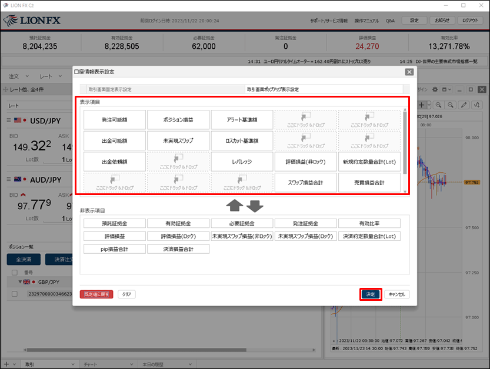
Task: Switch to 取引画面ポップアップ表示設定 tab
Action: (324, 89)
